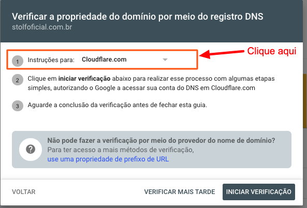The height and width of the screenshot is (208, 307).
Task: Open the Cloudflare.com provider selector
Action: coord(125,60)
